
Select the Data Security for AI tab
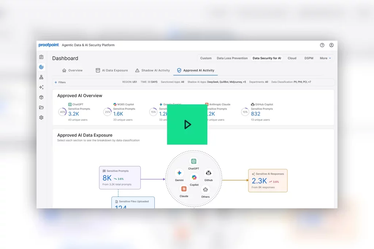pos(267,58)
